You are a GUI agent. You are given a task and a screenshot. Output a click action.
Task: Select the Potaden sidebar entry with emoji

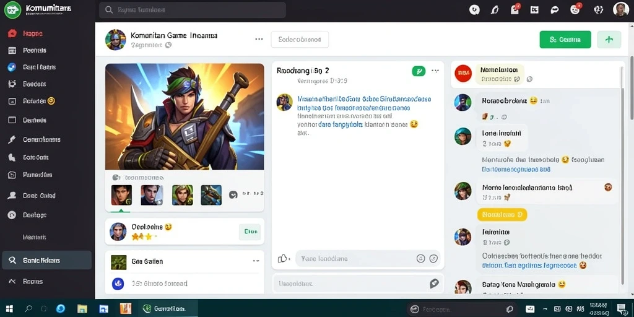[x=31, y=101]
